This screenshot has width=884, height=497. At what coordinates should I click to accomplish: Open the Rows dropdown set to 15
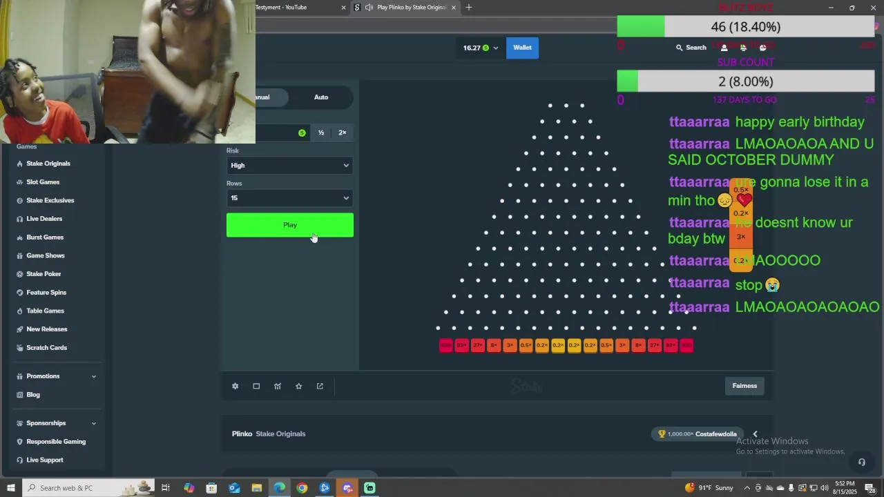click(290, 198)
